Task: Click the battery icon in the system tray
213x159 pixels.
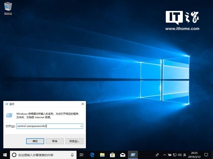Action: tap(170, 155)
